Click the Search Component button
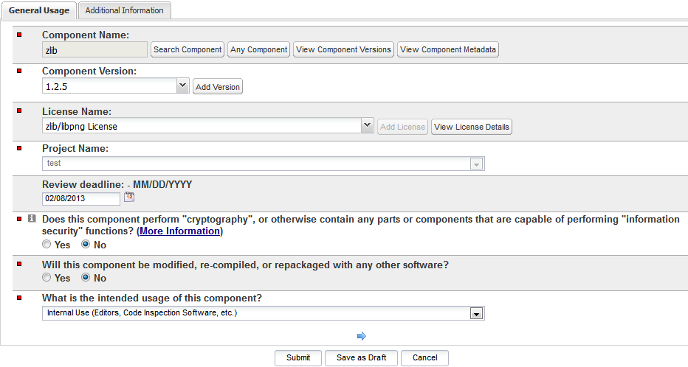688x367 pixels. (188, 49)
